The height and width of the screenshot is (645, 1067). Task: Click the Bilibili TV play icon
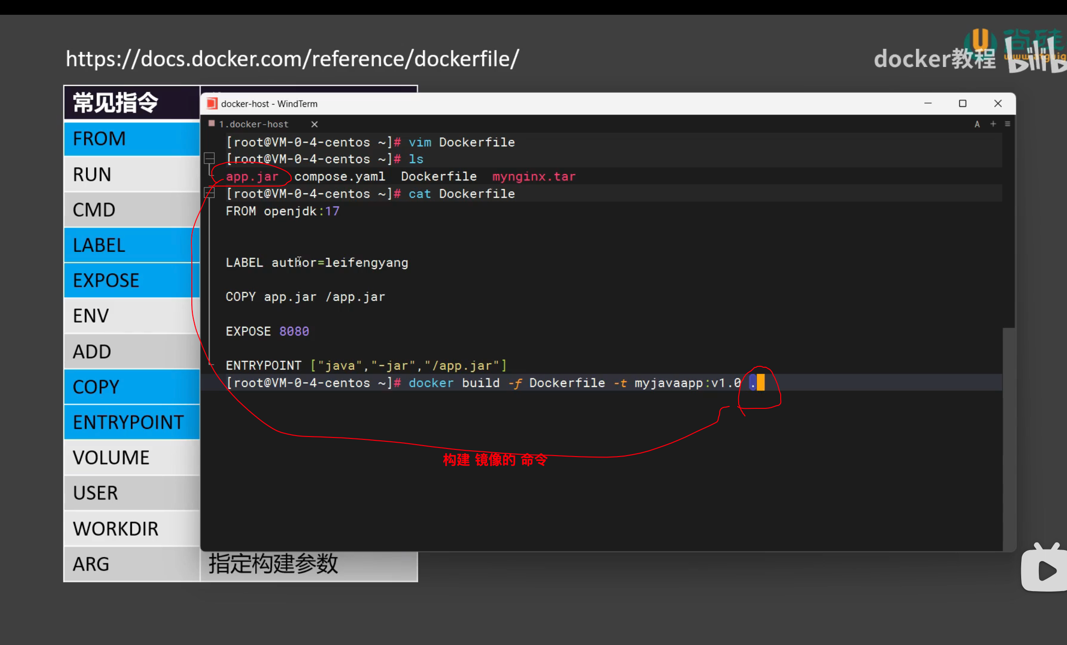click(x=1045, y=570)
